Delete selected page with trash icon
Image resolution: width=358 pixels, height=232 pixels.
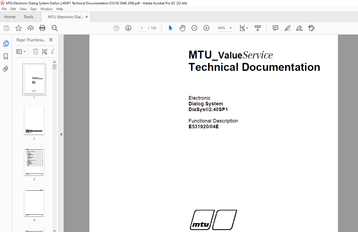coord(35,51)
